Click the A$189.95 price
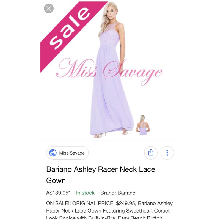This screenshot has width=220, height=220. (x=58, y=193)
